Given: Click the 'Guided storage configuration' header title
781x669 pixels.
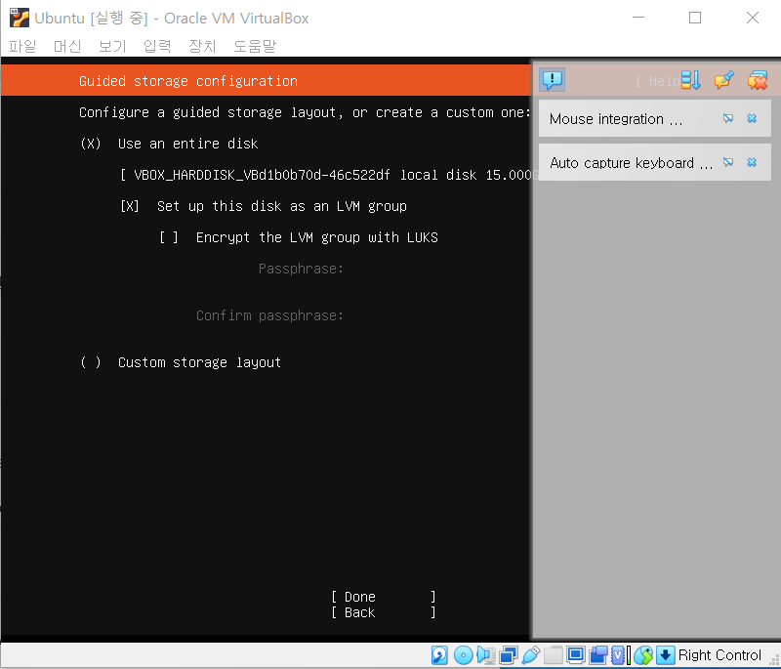Looking at the screenshot, I should [188, 81].
